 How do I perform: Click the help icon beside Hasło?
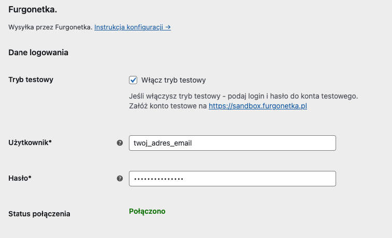click(x=120, y=179)
